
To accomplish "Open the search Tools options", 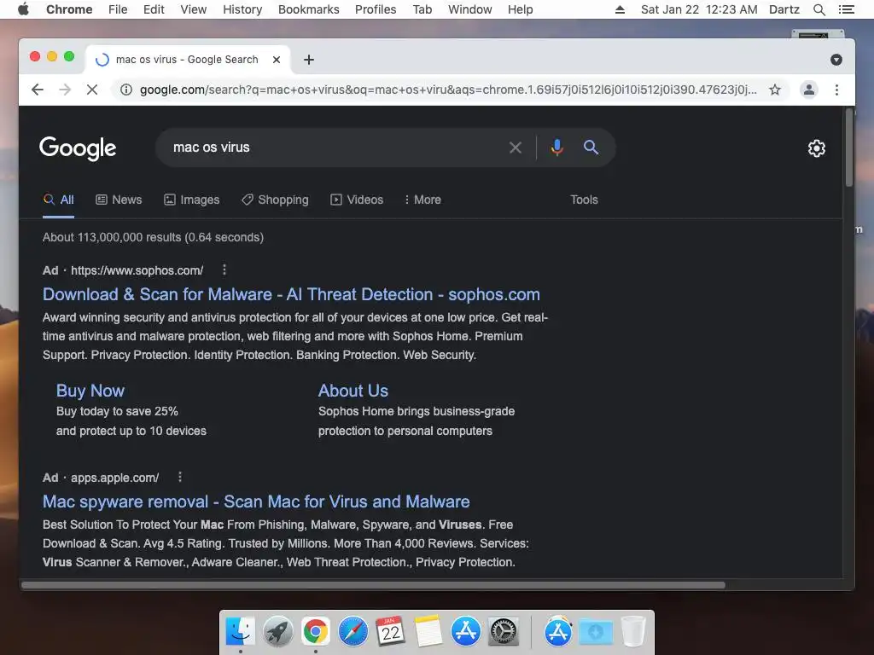I will tap(584, 200).
